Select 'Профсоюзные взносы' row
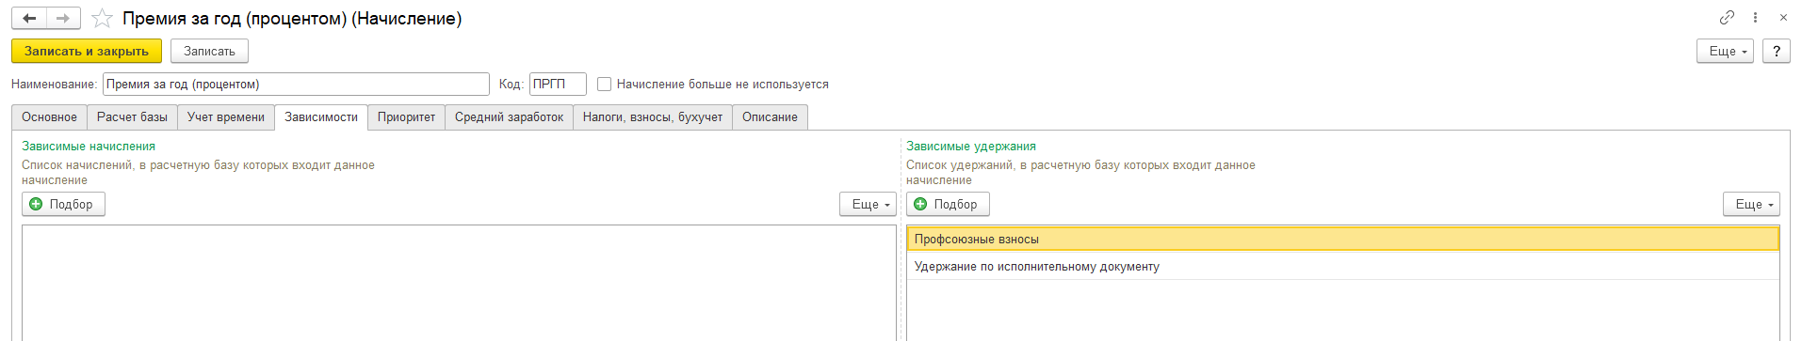The width and height of the screenshot is (1802, 341). (x=1343, y=240)
